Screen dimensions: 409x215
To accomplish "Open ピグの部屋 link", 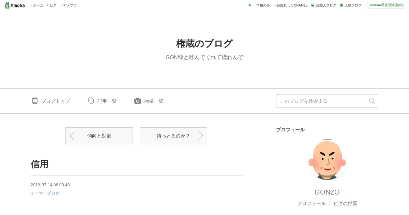I will pyautogui.click(x=345, y=203).
